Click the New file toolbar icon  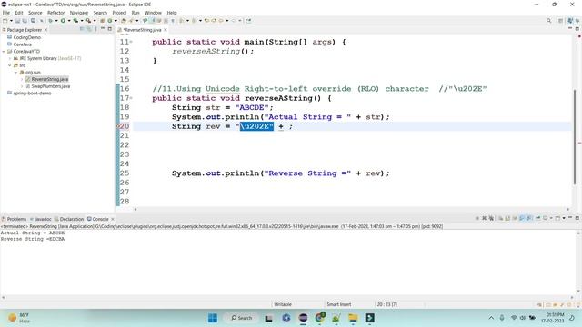[x=5, y=21]
